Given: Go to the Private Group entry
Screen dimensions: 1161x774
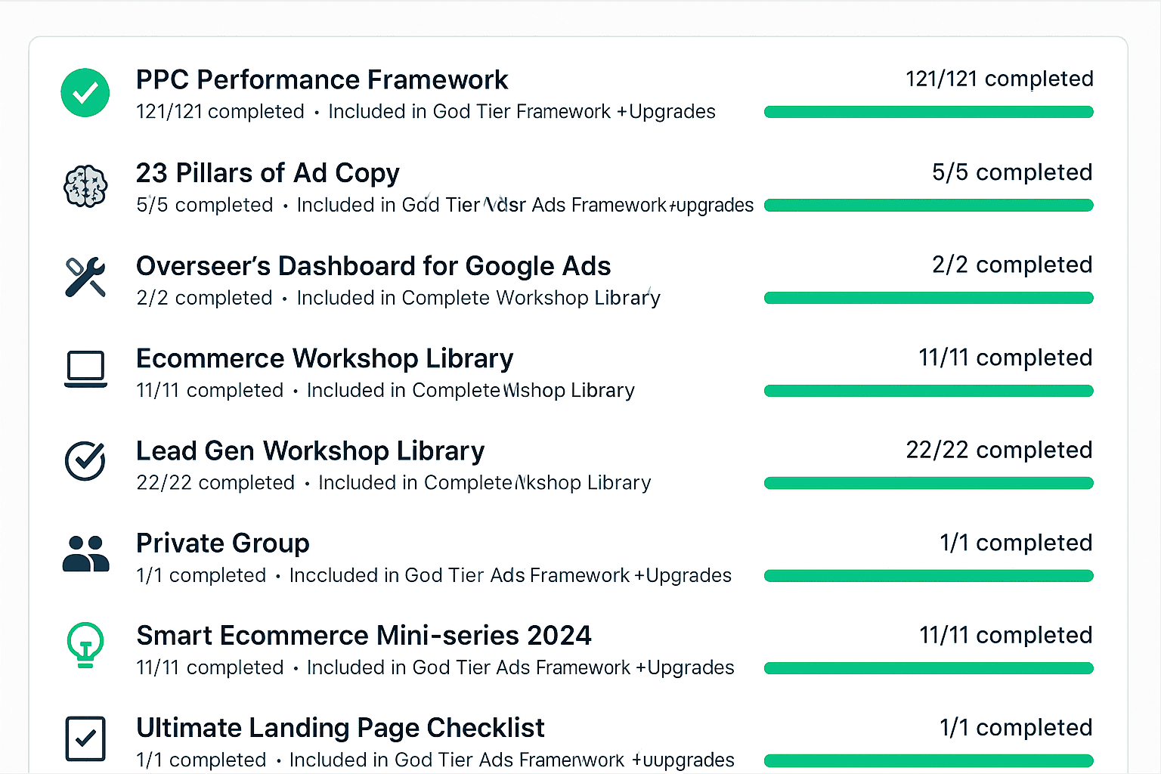Looking at the screenshot, I should [x=223, y=543].
